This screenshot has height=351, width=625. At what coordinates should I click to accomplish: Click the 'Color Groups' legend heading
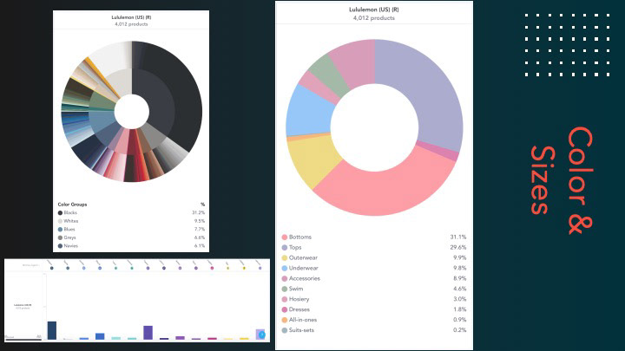(x=72, y=205)
